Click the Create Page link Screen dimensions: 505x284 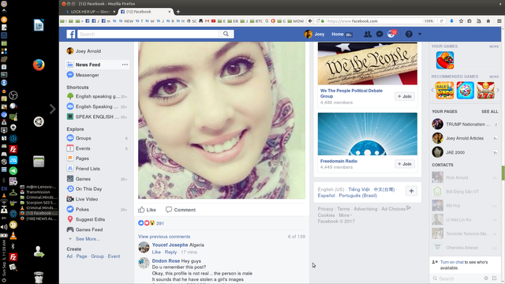[81, 256]
